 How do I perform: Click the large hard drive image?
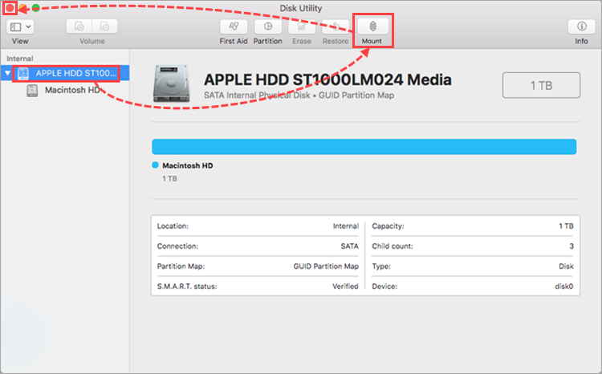coord(171,83)
